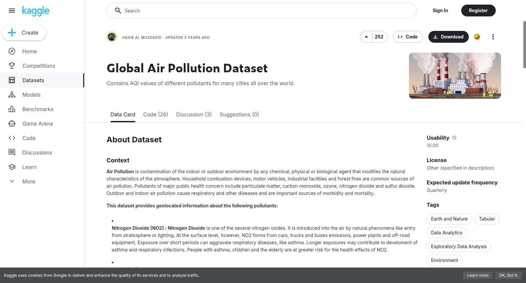Click the Kaggle logo
Viewport: 526px width, 283px height.
coord(36,11)
